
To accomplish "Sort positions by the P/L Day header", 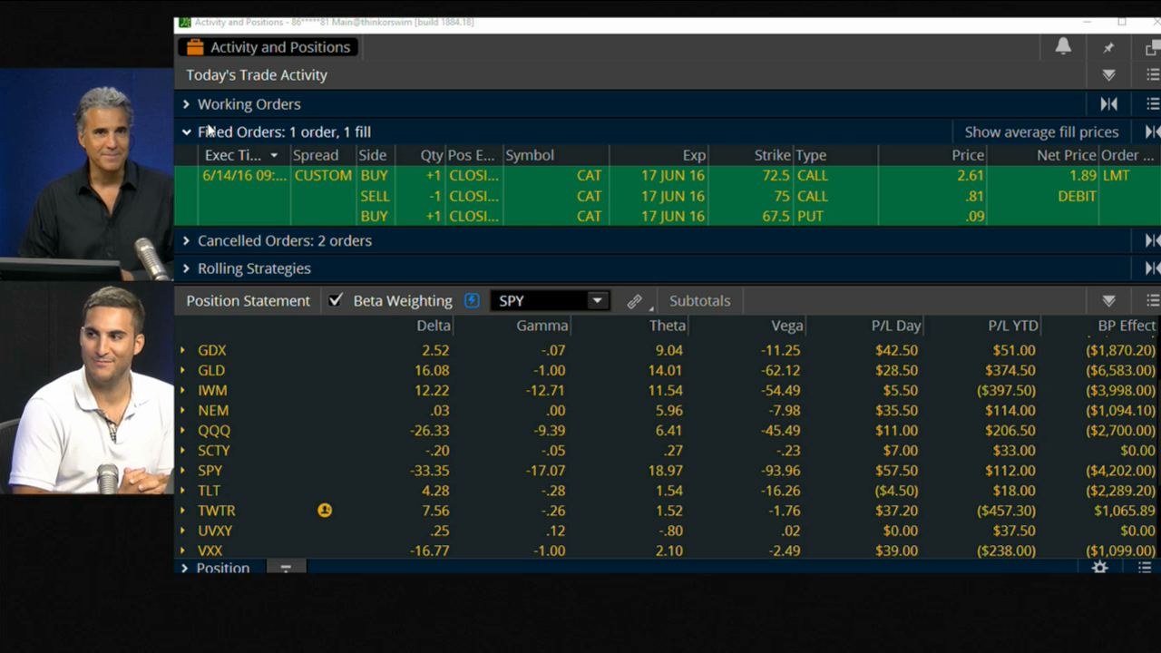I will [896, 326].
